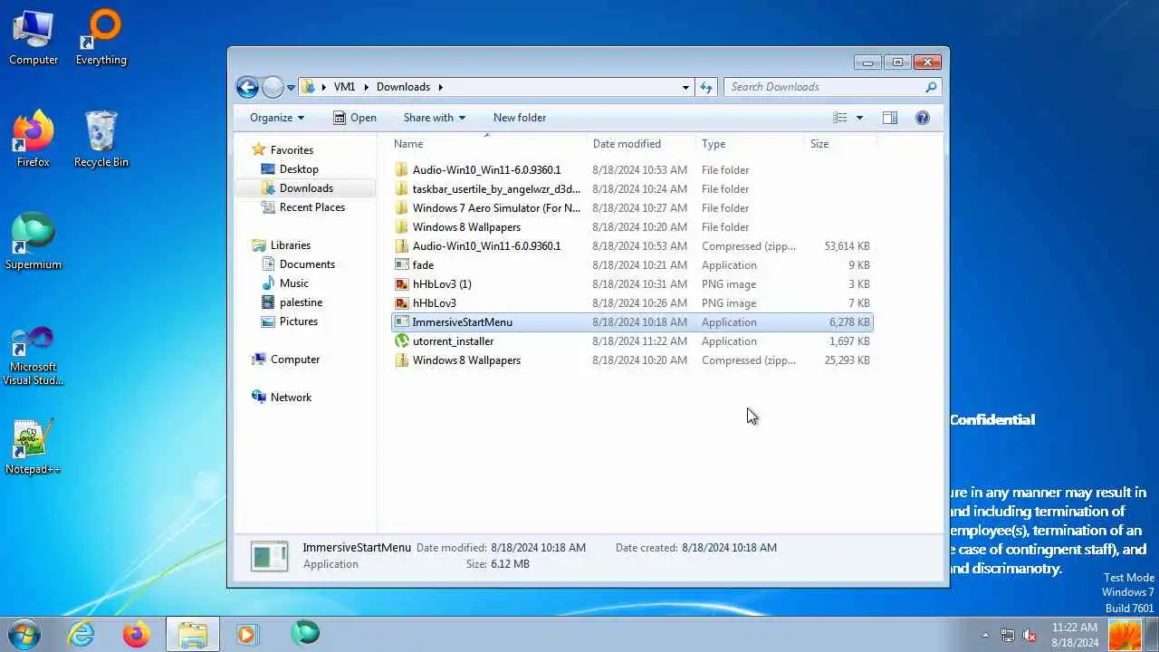Open the Everything desktop shortcut
The image size is (1159, 652).
click(x=101, y=36)
